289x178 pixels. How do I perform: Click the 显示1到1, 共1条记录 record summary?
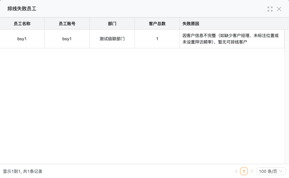[x=23, y=172]
